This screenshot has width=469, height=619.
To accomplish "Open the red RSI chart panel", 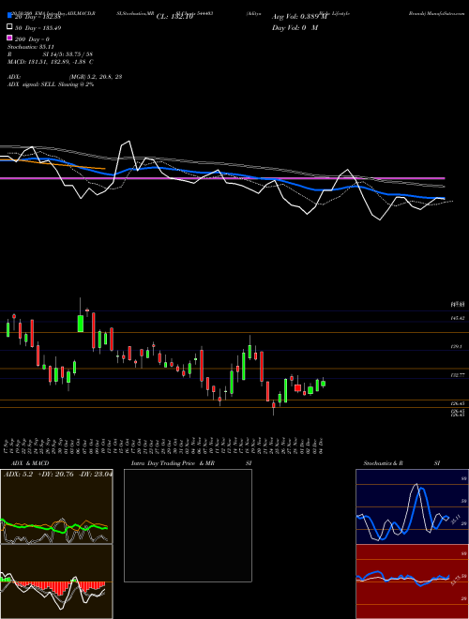I will (412, 581).
